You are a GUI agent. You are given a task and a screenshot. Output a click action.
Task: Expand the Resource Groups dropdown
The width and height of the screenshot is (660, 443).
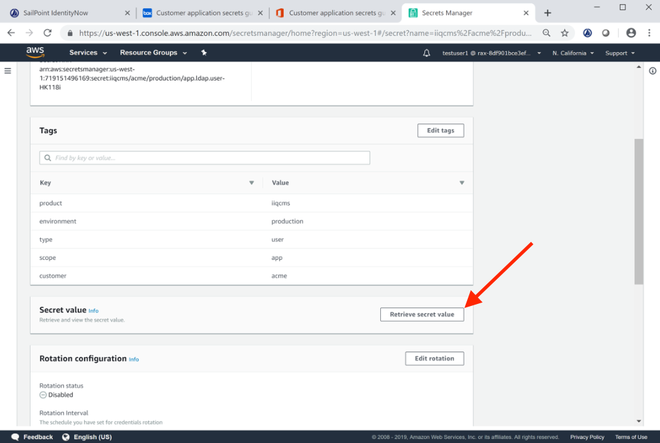click(153, 53)
